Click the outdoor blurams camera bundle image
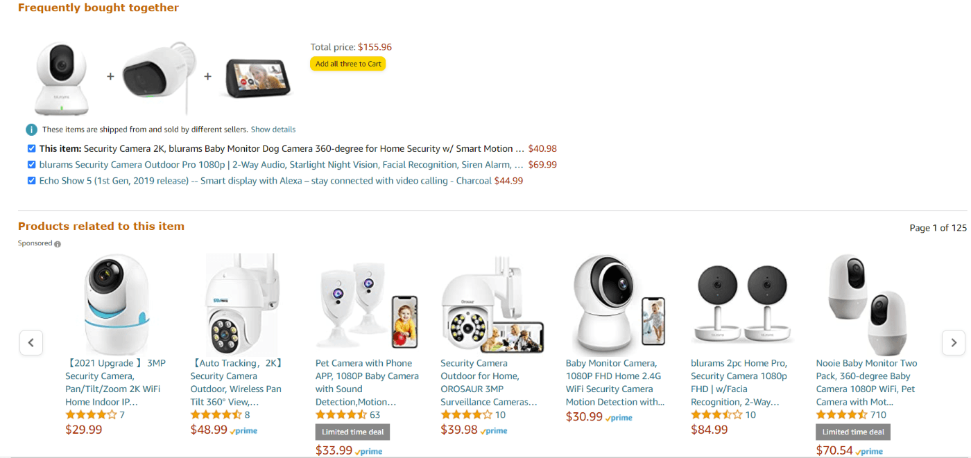971x458 pixels. [x=159, y=76]
